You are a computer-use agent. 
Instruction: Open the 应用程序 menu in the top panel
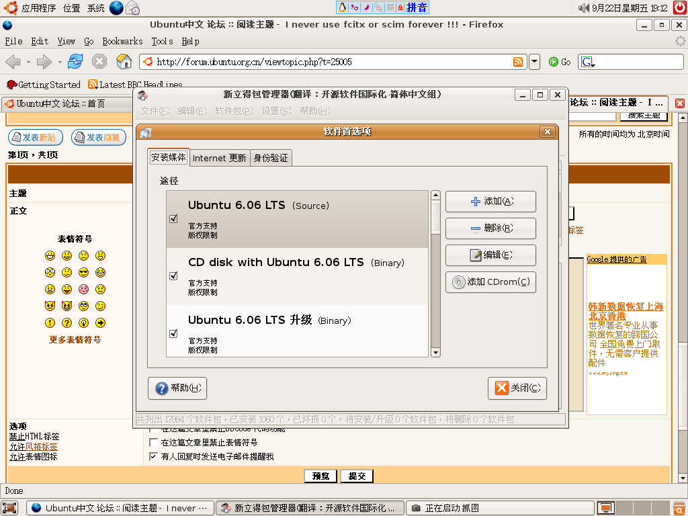click(38, 8)
